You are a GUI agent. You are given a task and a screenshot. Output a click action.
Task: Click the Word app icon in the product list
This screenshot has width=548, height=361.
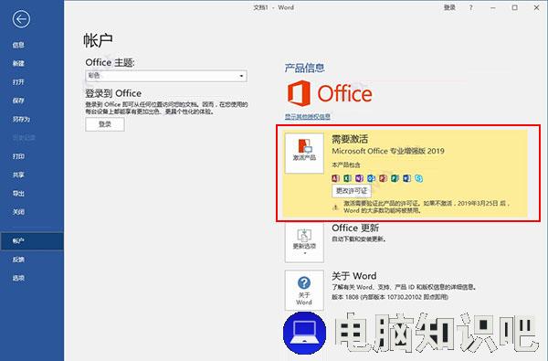coord(406,178)
